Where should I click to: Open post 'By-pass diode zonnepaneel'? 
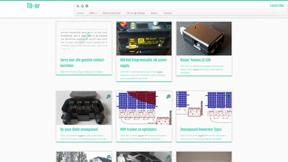point(79,129)
